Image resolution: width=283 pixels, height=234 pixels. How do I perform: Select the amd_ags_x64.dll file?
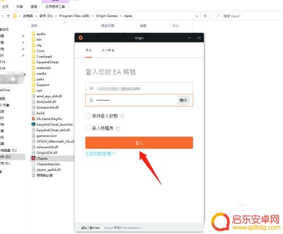(x=47, y=96)
